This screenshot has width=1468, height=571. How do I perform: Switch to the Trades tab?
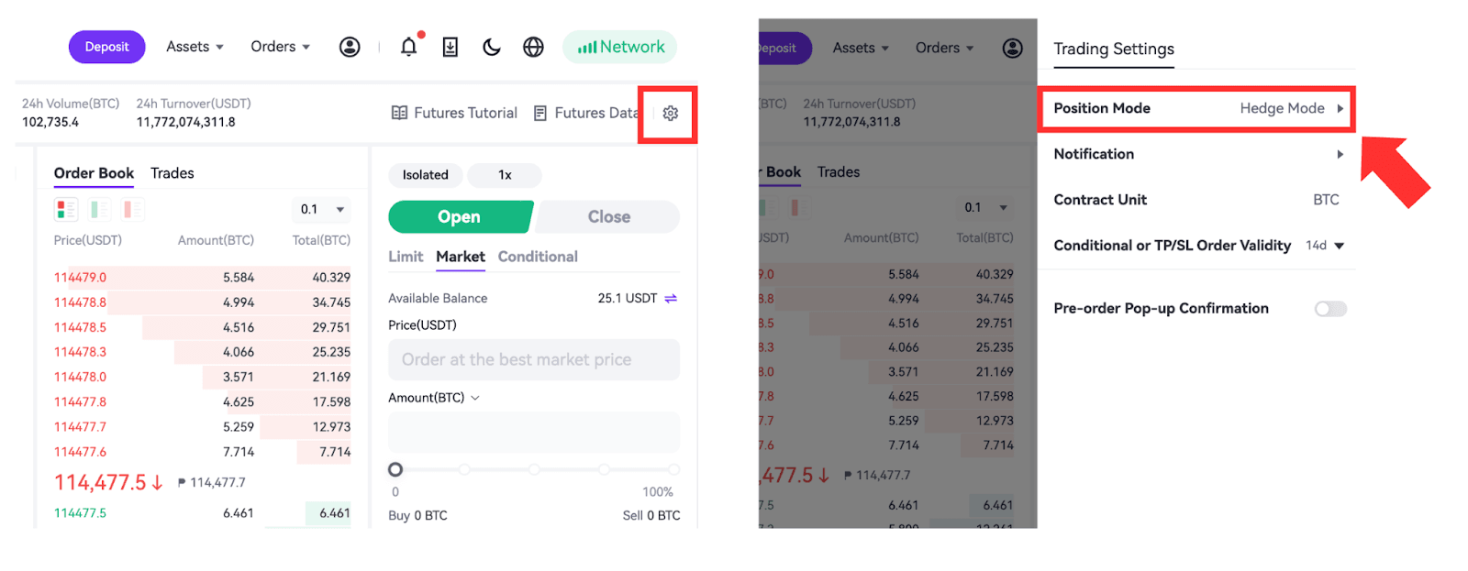point(172,173)
